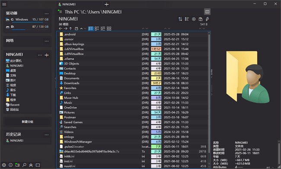Sort by size ascending using the up chevron

[200, 28]
